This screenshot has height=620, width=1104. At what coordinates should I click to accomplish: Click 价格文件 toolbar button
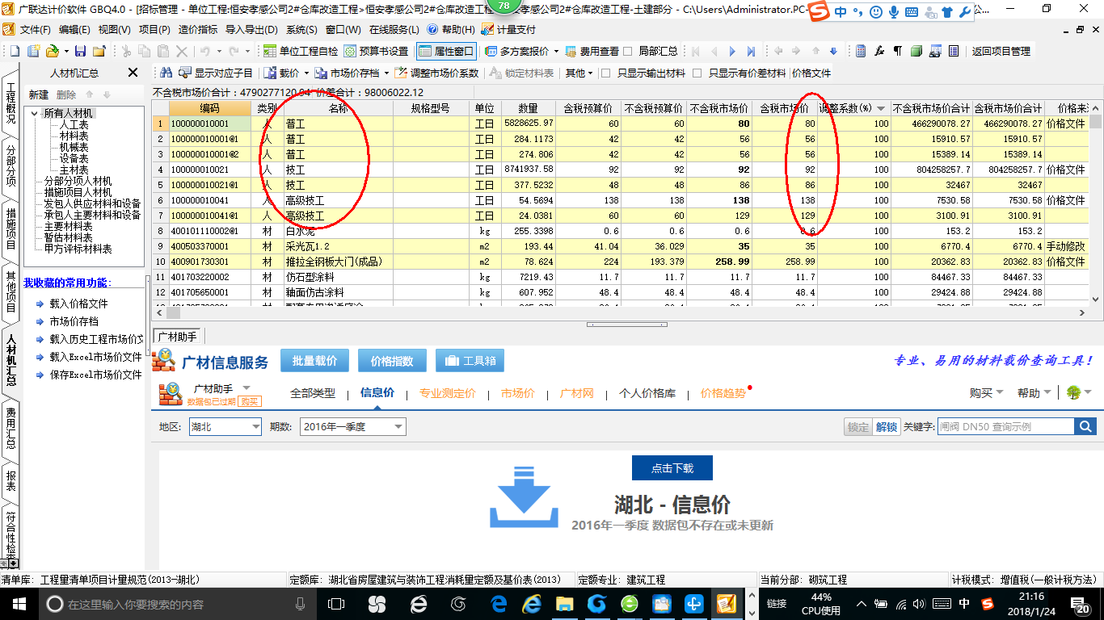(811, 73)
